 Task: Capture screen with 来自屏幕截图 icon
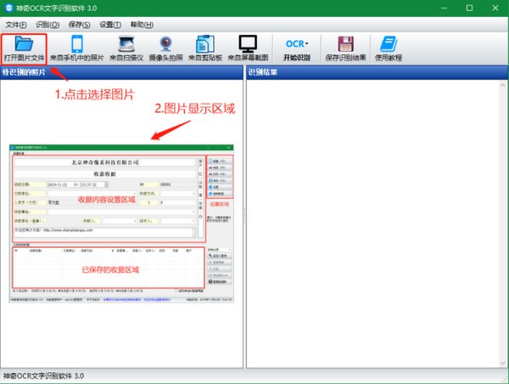point(247,42)
